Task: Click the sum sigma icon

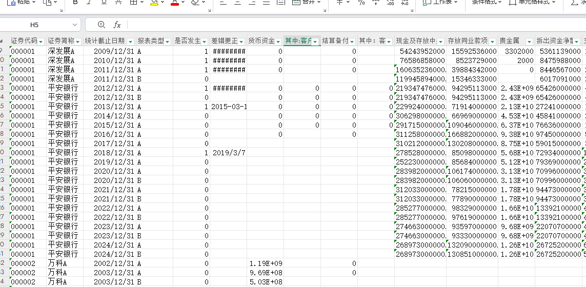Action: [x=574, y=2]
